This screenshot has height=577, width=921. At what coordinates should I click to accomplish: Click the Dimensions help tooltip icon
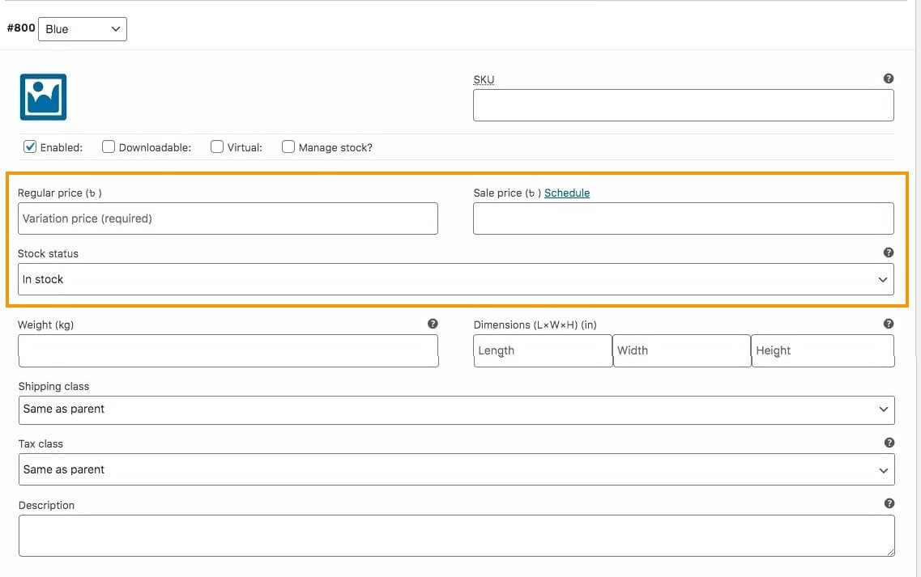(x=889, y=324)
